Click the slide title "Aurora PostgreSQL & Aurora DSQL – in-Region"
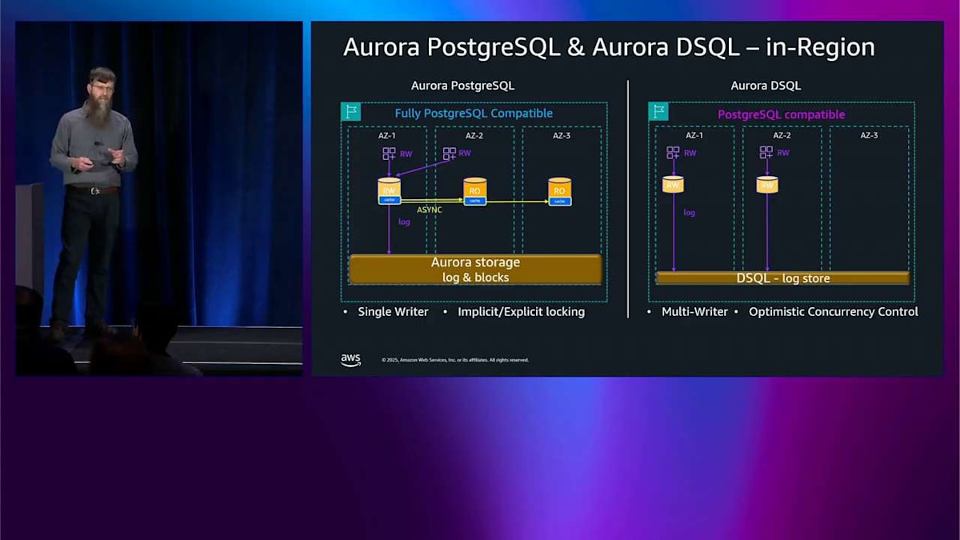The image size is (960, 540). (609, 47)
